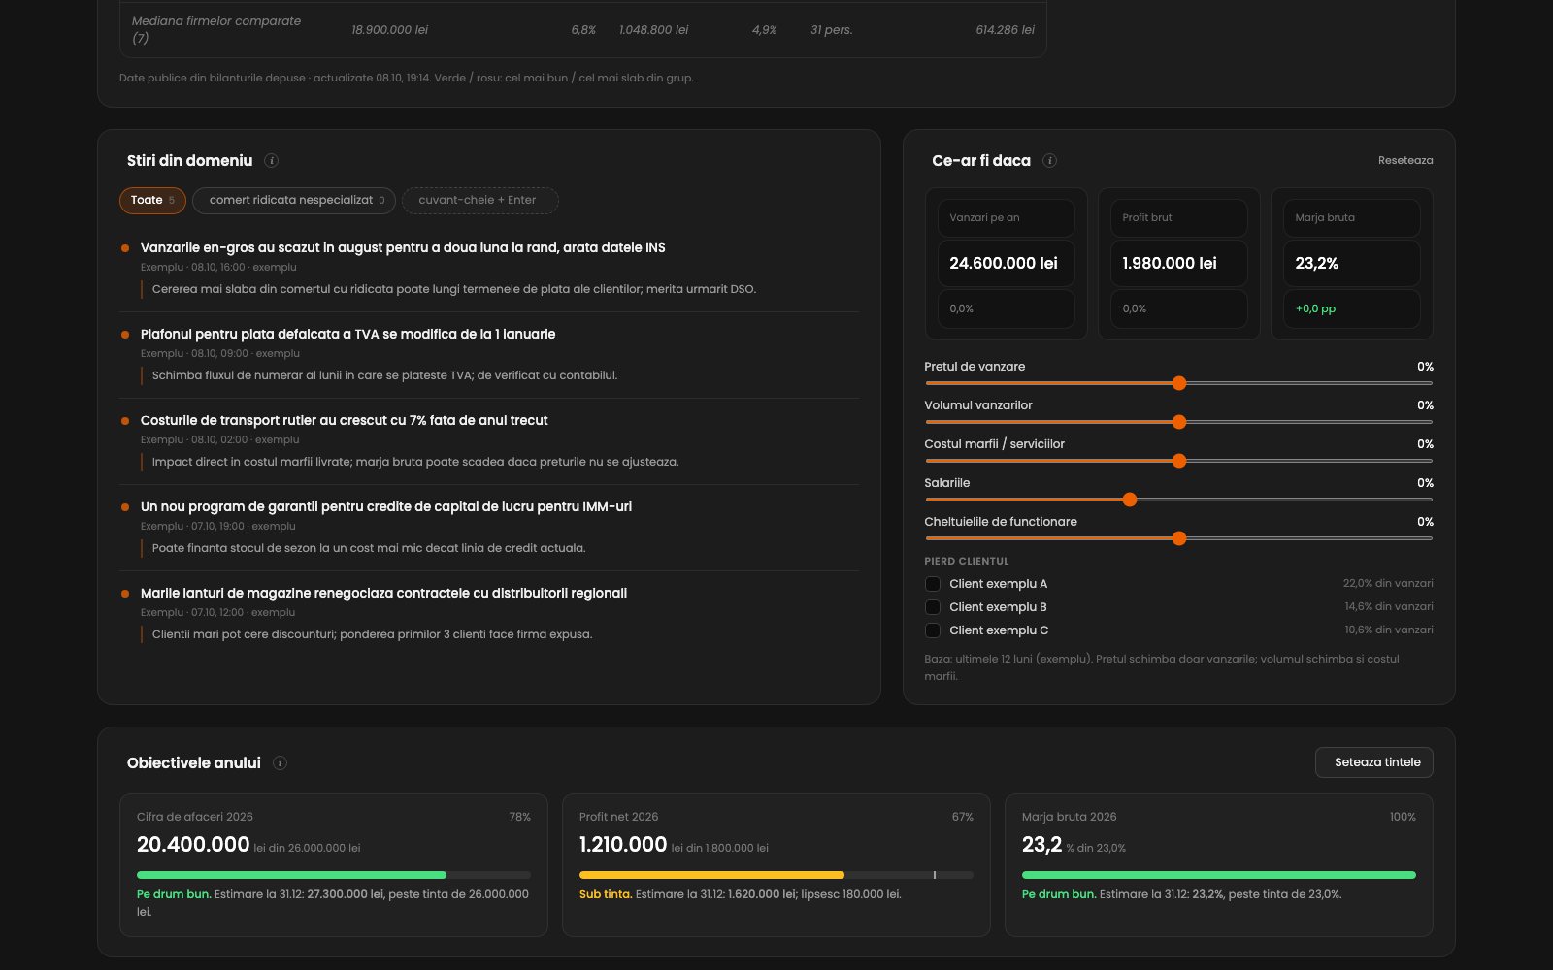Screen dimensions: 1553x970
Task: Click the 78% completion on Cifra de afaceri card
Action: [519, 818]
